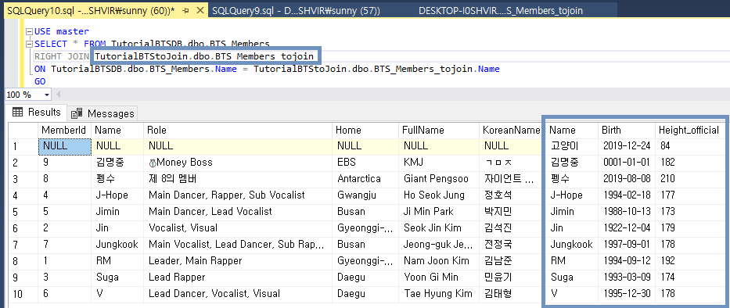Click the Main Dancer, Rapper, Sub Vocalist cell

point(238,195)
